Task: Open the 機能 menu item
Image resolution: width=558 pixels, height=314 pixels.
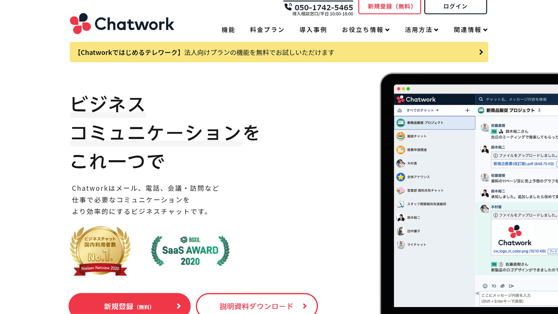Action: pos(228,30)
